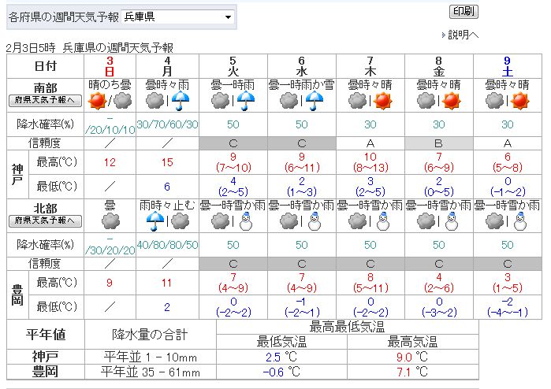Click cloud icon for 北部 on Wednesday 6
This screenshot has height=389, width=551.
click(x=289, y=221)
